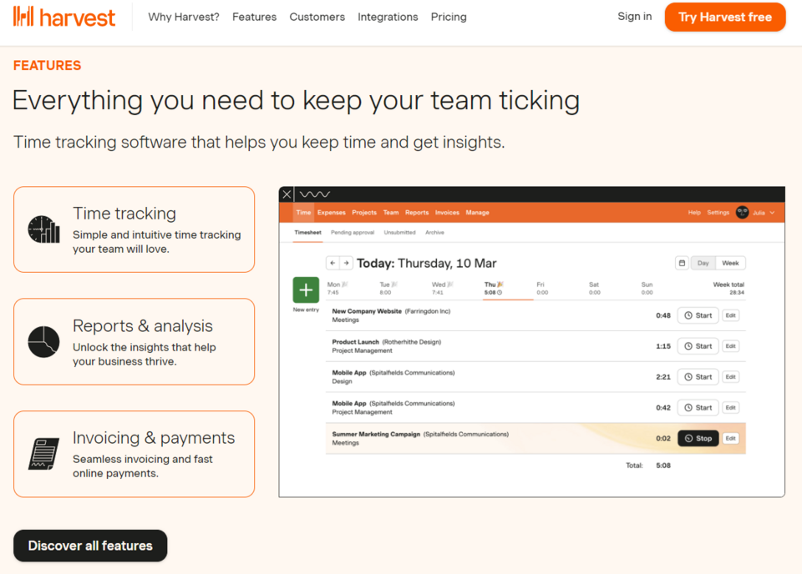Image resolution: width=802 pixels, height=574 pixels.
Task: Open the Expenses tab
Action: pyautogui.click(x=332, y=213)
